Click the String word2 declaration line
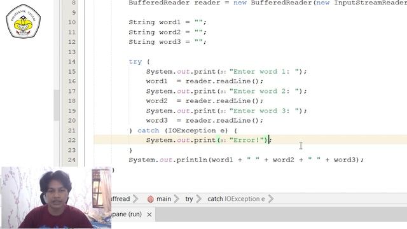The height and width of the screenshot is (229, 407). point(167,32)
